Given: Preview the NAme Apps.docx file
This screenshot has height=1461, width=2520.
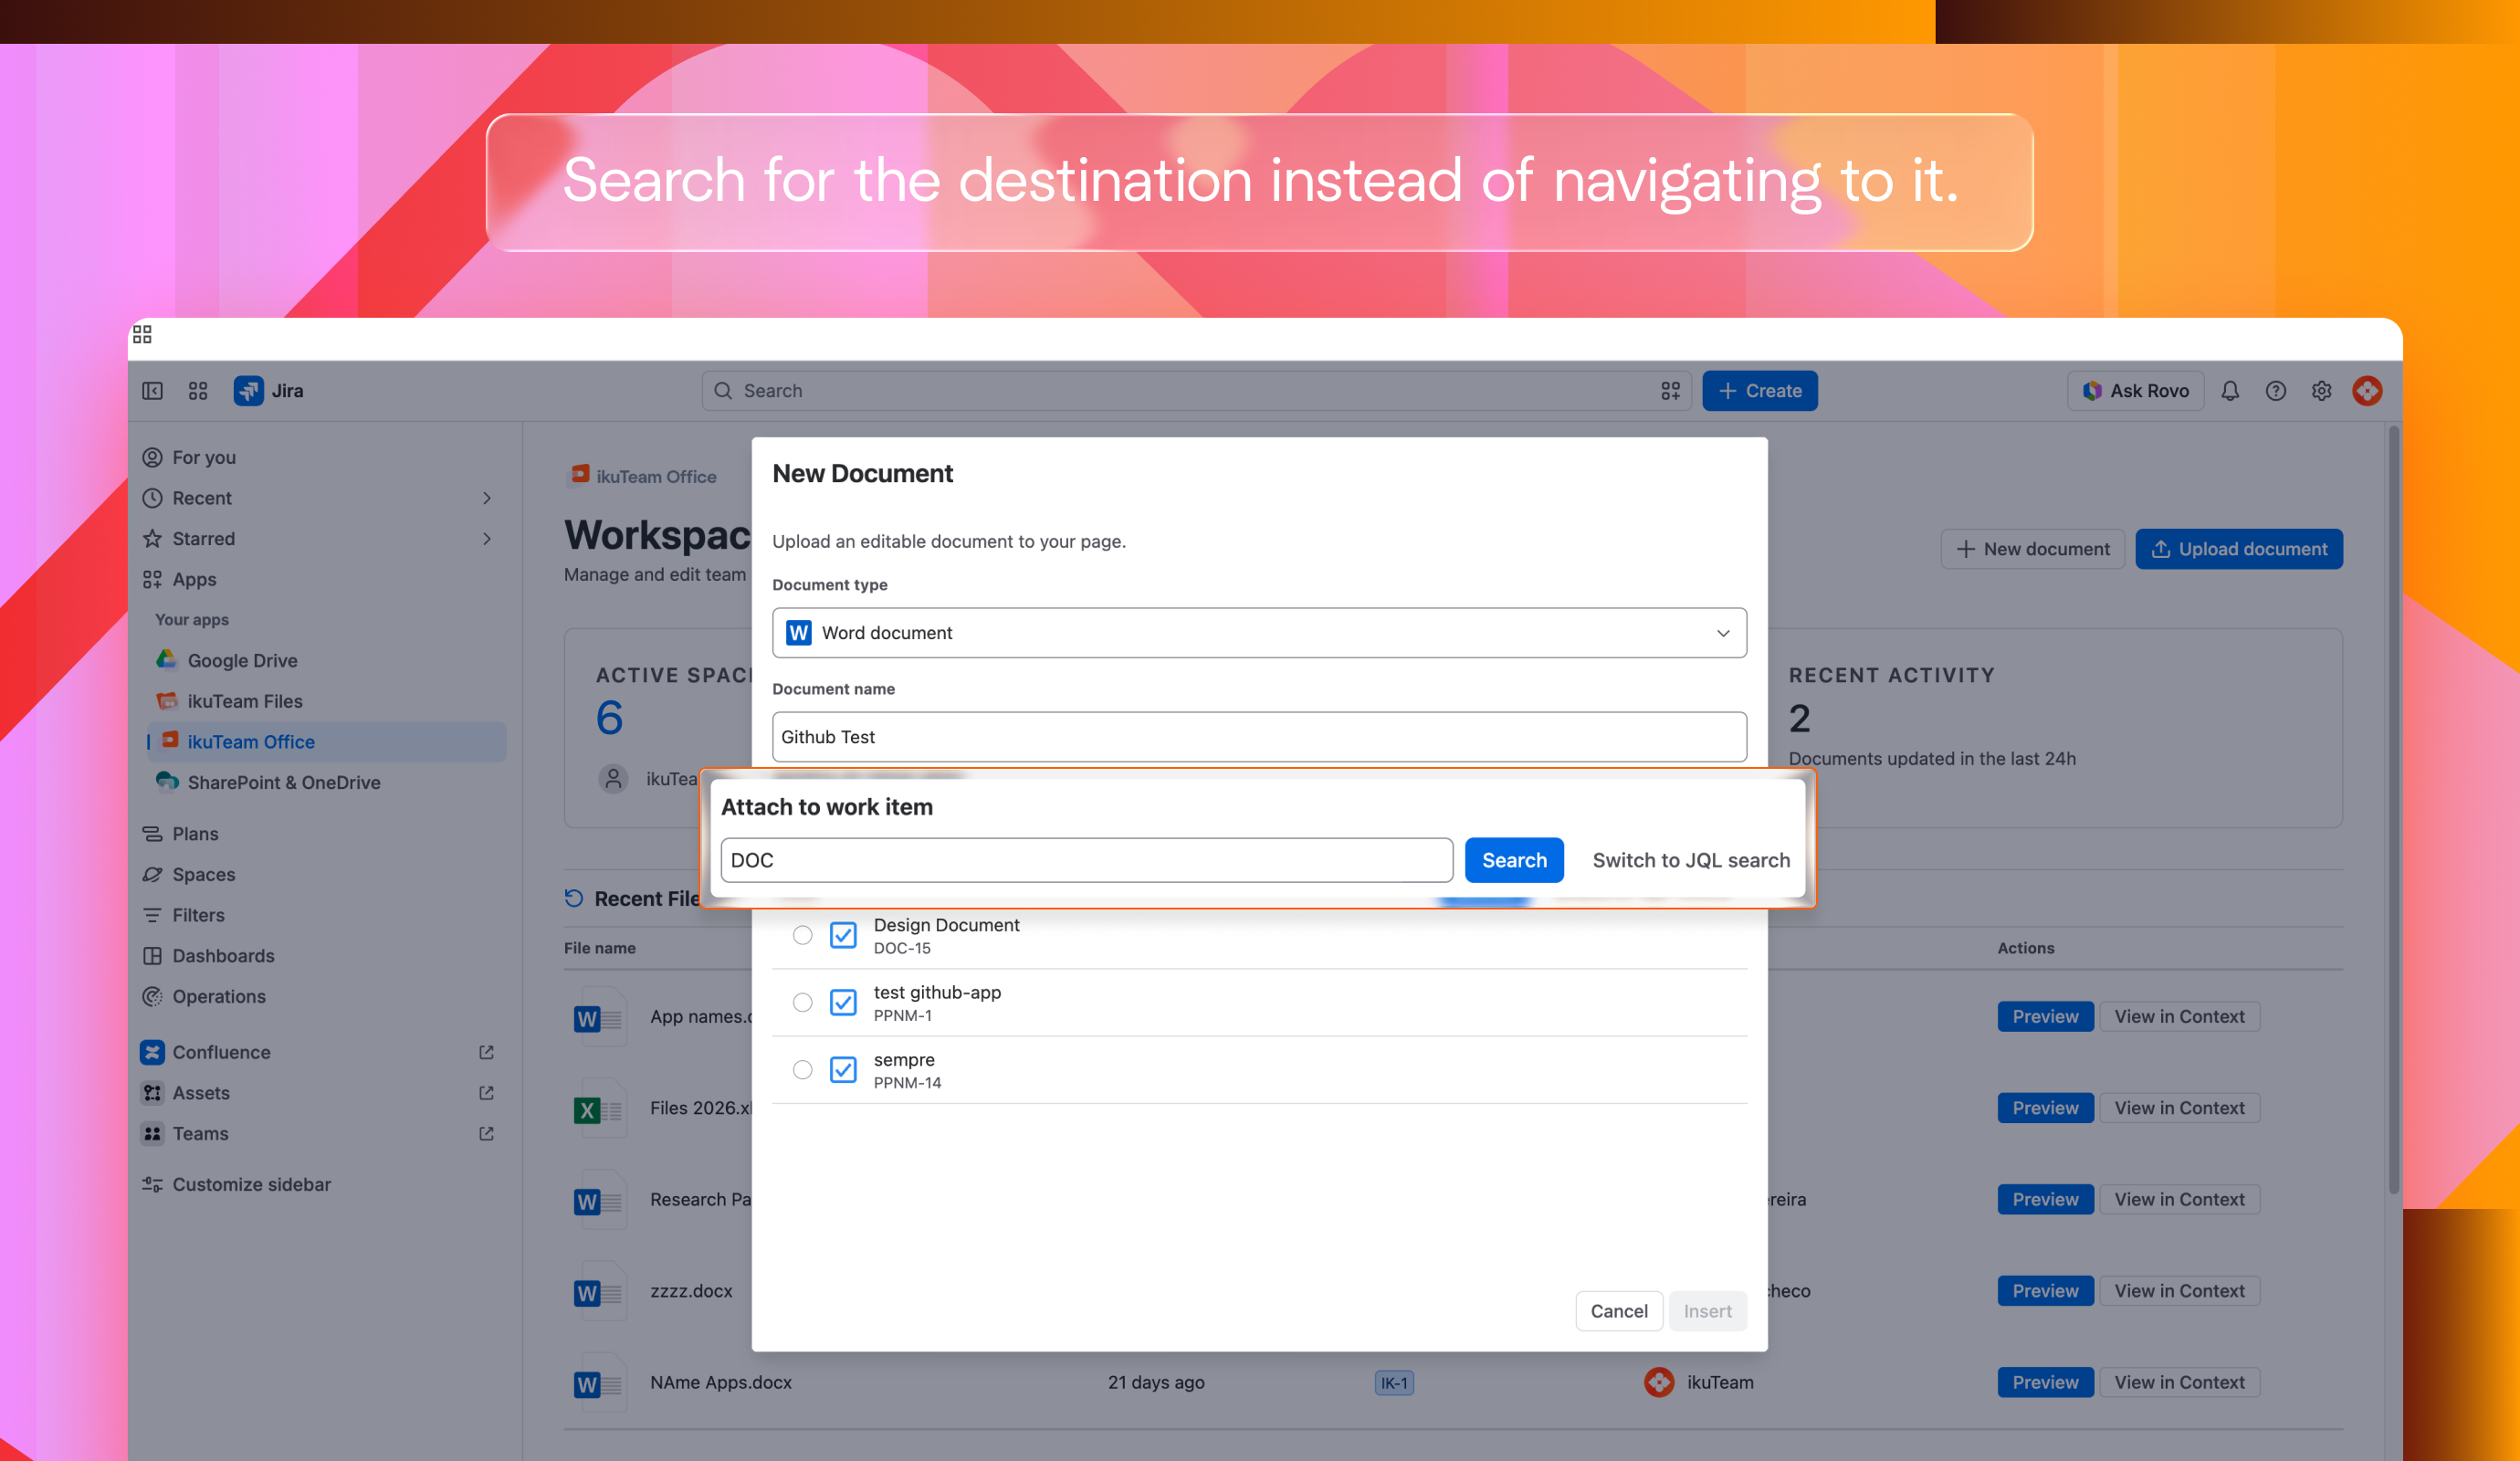Looking at the screenshot, I should (2045, 1383).
